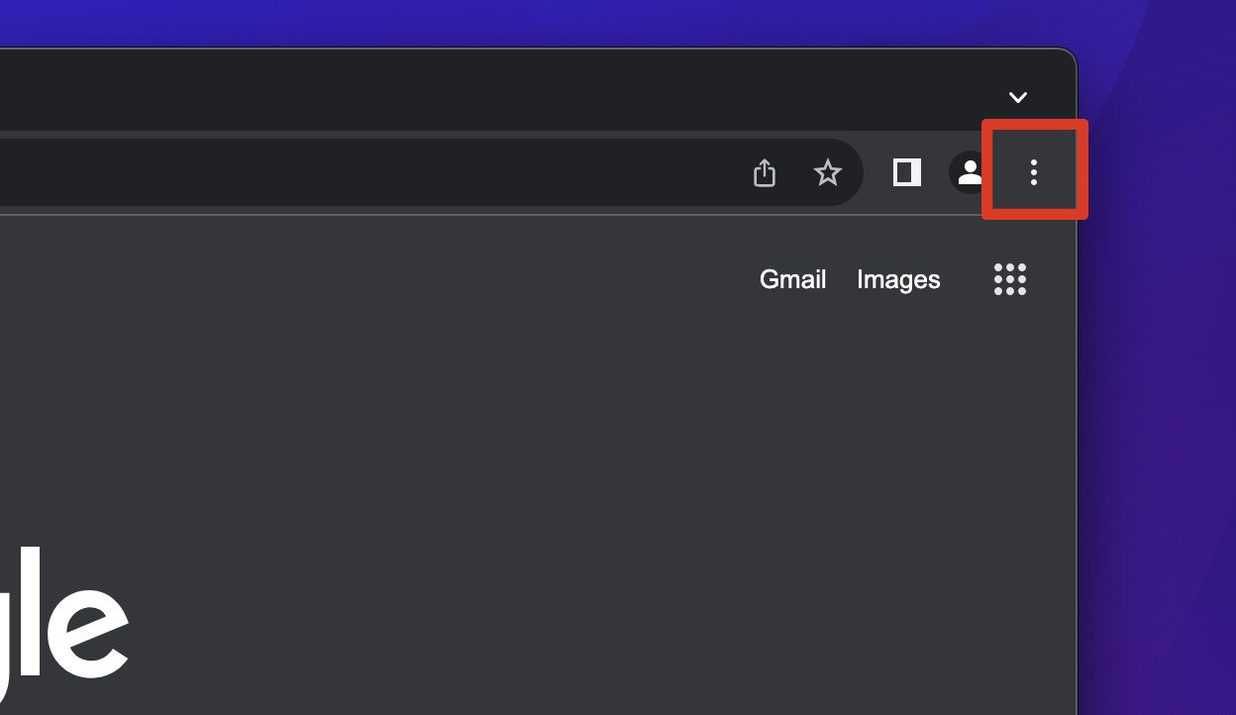Click blank page area right of Google logo
Viewport: 1236px width, 715px height.
coord(495,614)
